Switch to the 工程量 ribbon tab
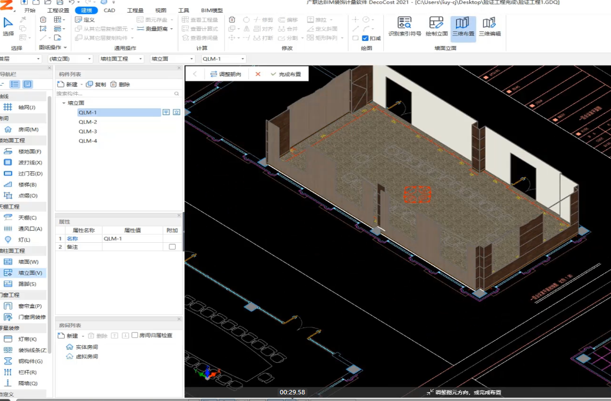Viewport: 611px width, 401px height. tap(135, 11)
